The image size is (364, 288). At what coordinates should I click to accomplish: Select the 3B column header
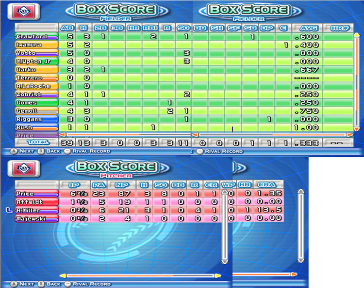point(117,28)
